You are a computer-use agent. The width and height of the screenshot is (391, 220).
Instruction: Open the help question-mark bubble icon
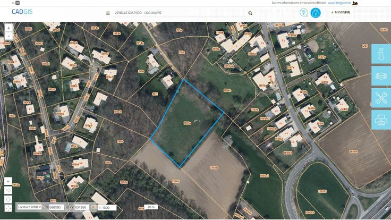[x=303, y=12]
